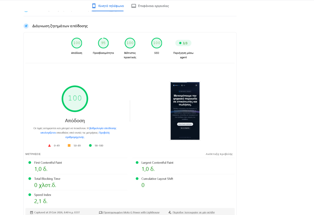Click the Cumulative Layout Shift metric label
Image resolution: width=314 pixels, height=215 pixels.
coord(157,179)
